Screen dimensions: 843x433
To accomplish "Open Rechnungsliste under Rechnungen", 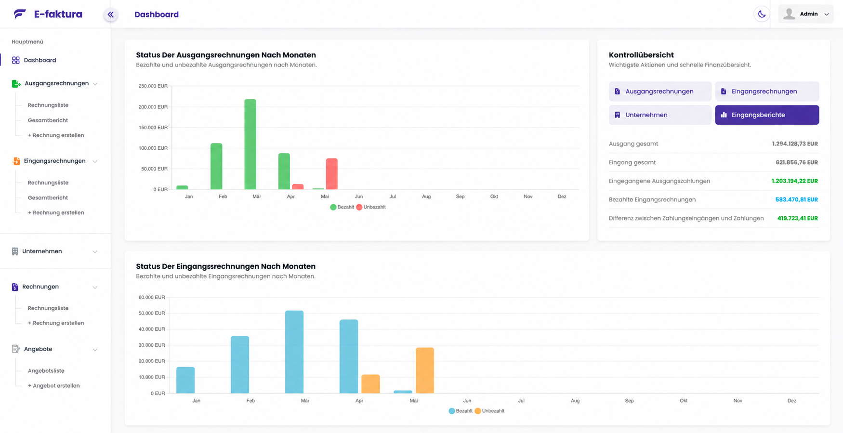I will [48, 308].
